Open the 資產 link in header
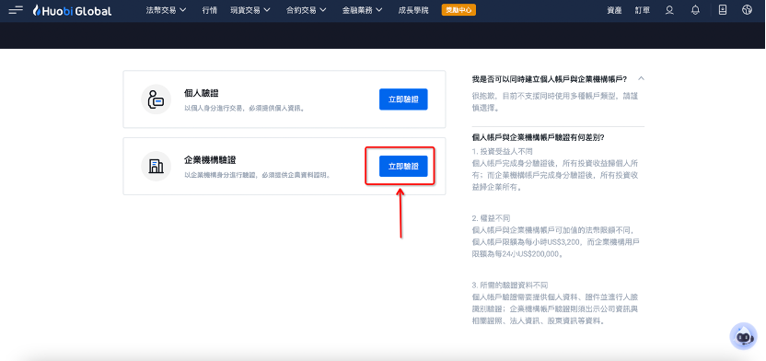This screenshot has height=361, width=766. coord(615,10)
